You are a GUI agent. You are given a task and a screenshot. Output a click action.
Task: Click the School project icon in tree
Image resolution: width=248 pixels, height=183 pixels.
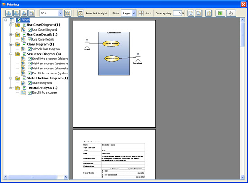pyautogui.click(x=12, y=20)
